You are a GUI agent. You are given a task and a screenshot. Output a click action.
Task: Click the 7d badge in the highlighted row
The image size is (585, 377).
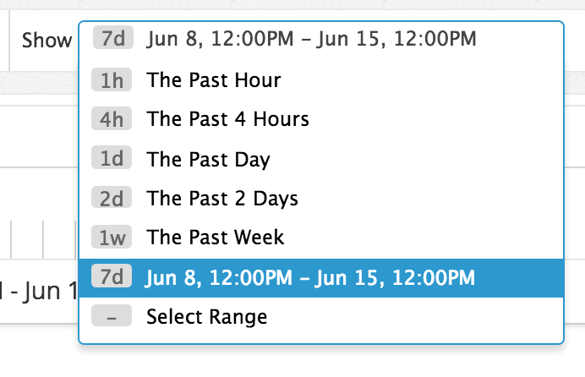tap(112, 277)
